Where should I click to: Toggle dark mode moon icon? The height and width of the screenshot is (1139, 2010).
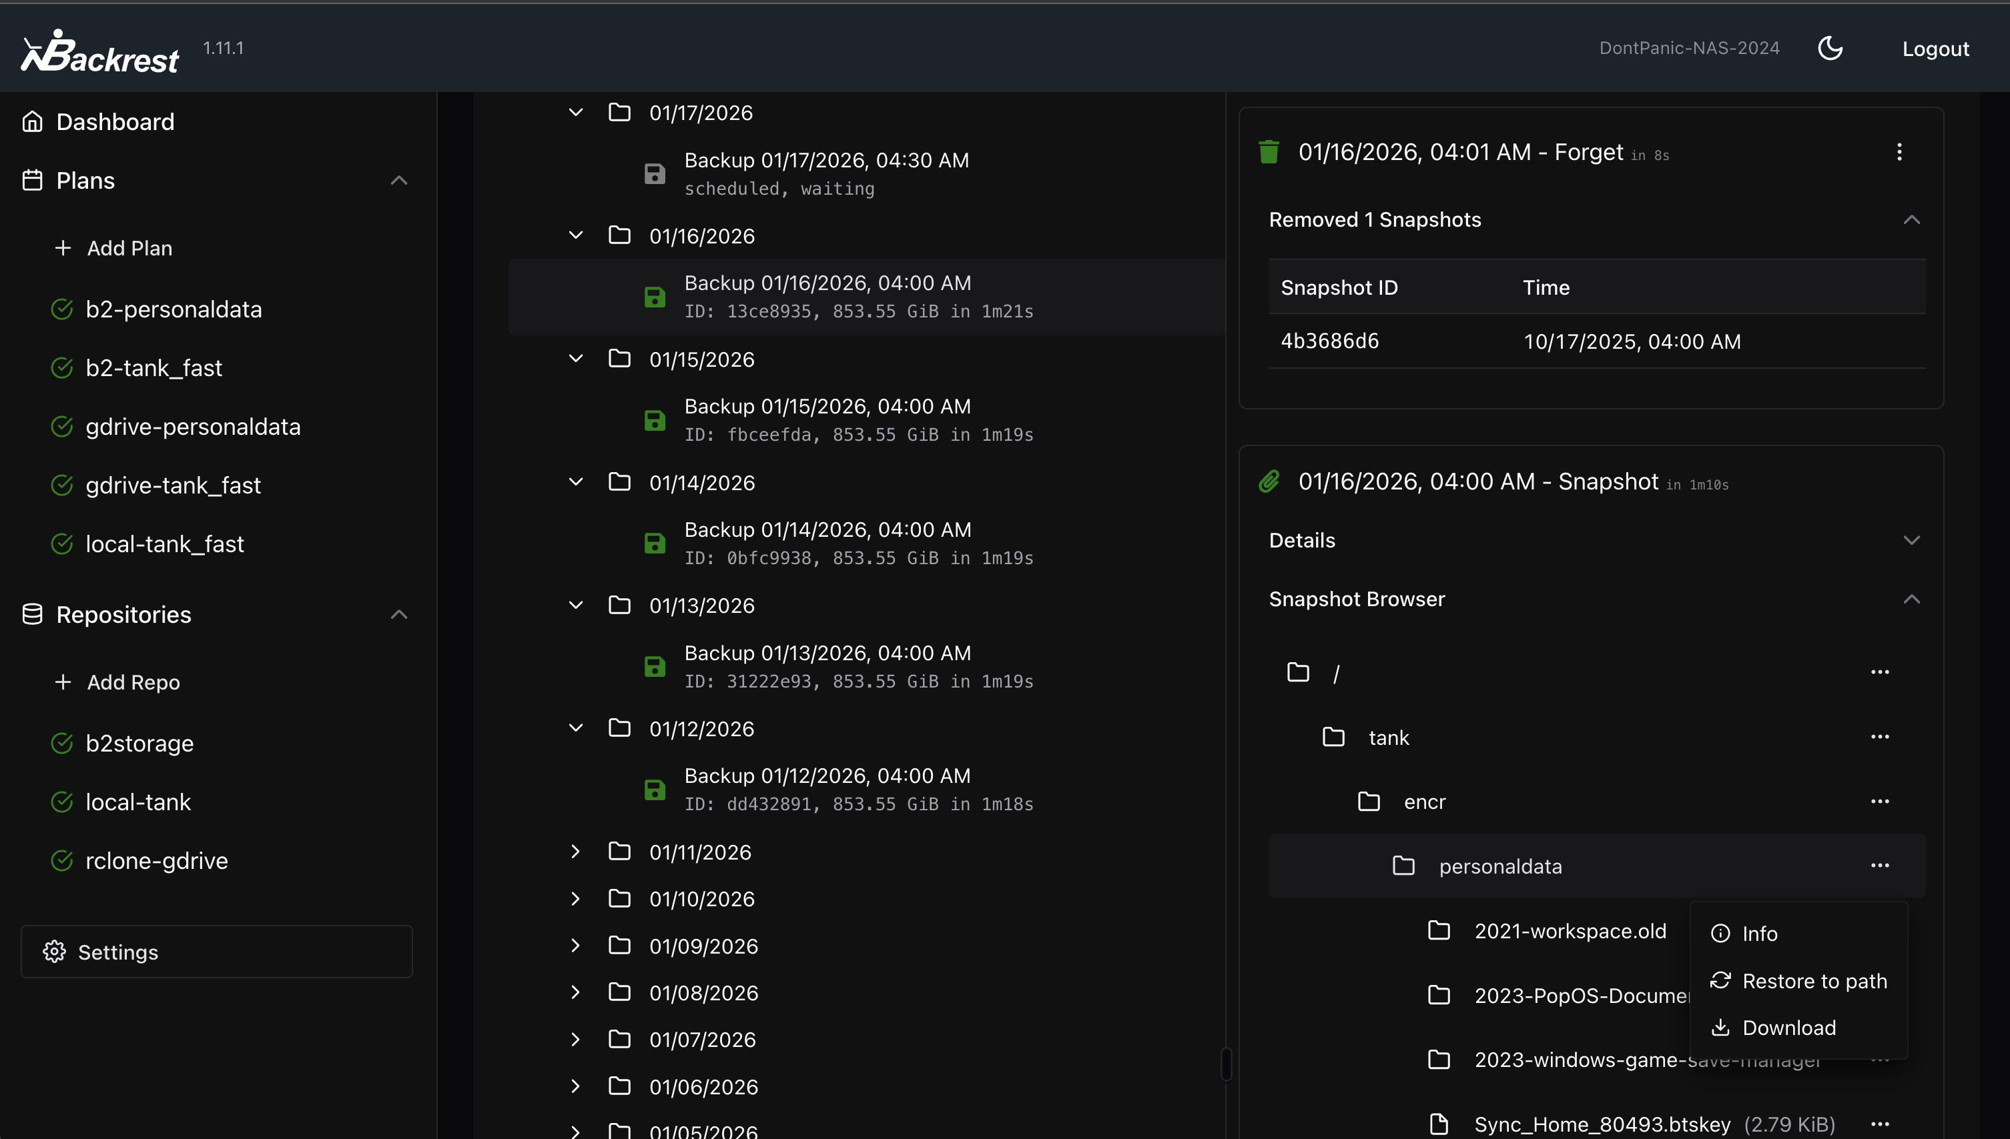(1829, 49)
